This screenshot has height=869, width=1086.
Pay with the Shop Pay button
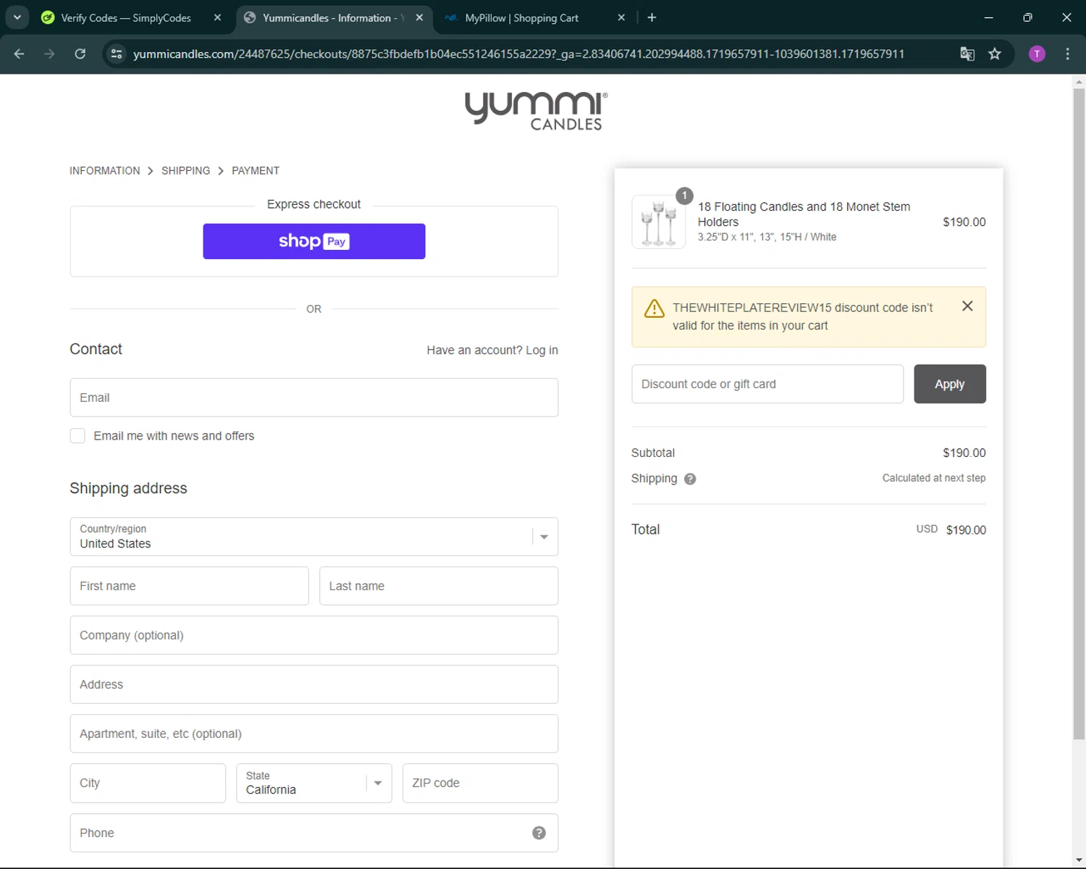tap(314, 241)
